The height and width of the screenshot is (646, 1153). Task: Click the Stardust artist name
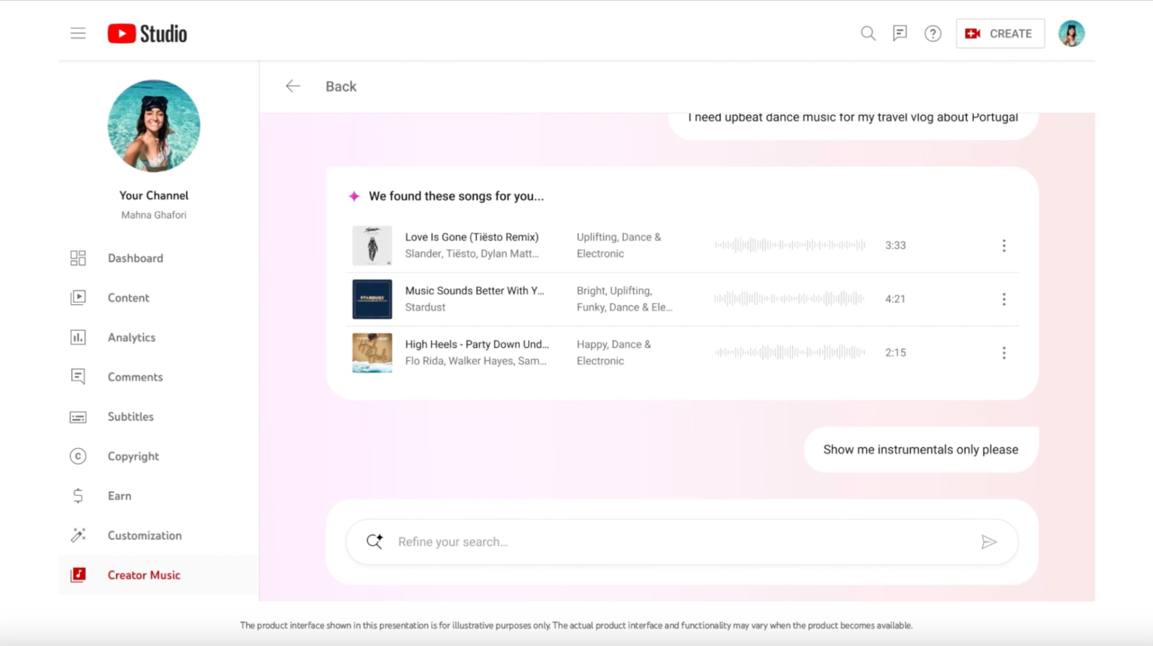click(425, 307)
